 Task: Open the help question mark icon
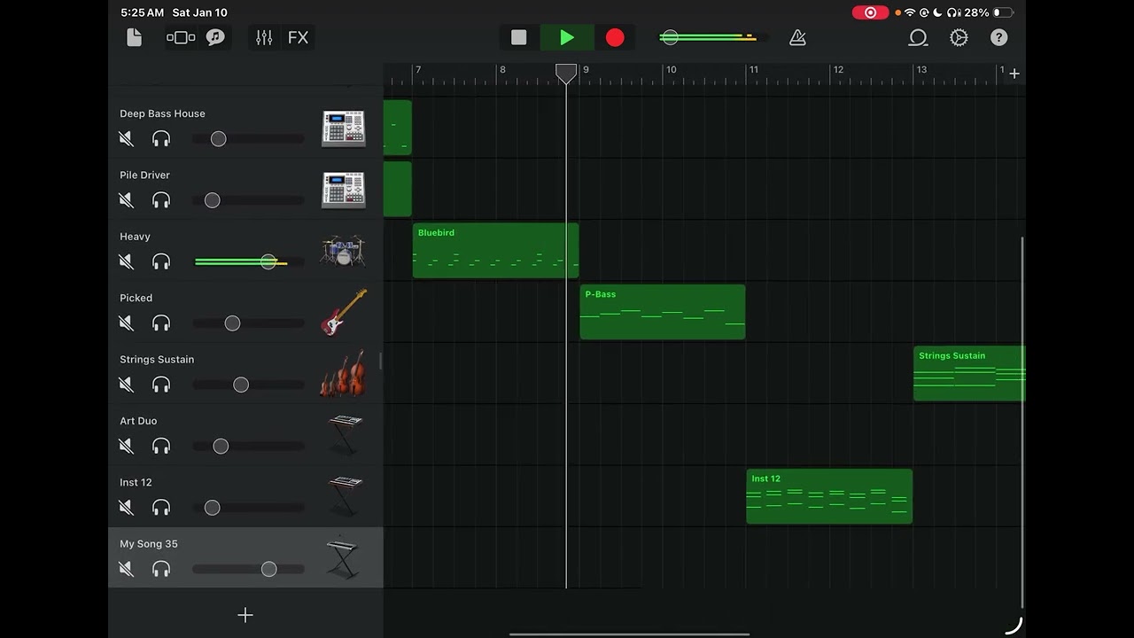click(999, 37)
